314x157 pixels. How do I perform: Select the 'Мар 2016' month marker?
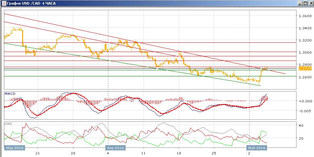click(15, 148)
